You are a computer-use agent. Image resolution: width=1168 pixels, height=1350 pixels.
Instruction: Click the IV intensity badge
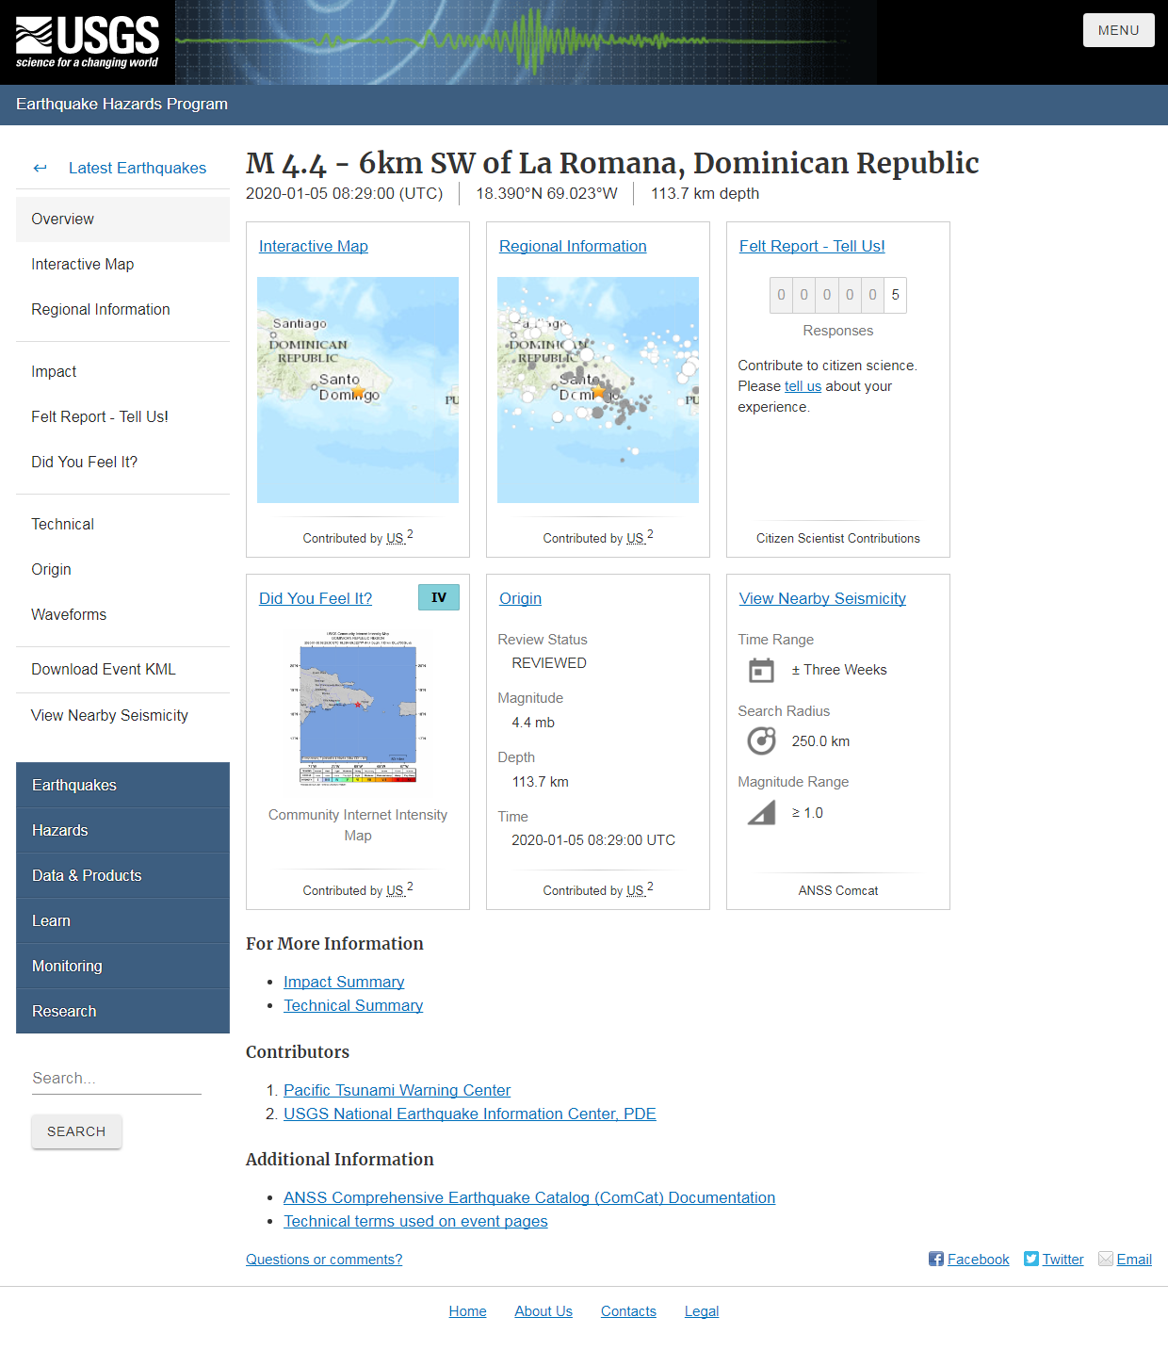(439, 597)
